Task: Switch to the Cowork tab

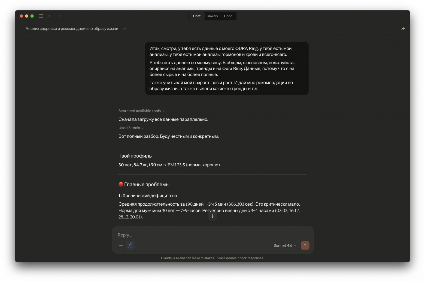Action: pyautogui.click(x=212, y=16)
